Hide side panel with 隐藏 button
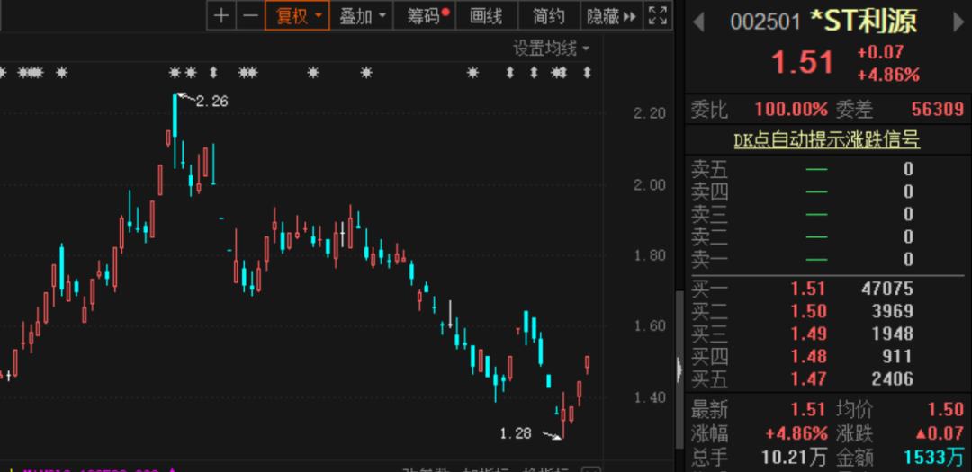This screenshot has height=472, width=972. pos(612,15)
